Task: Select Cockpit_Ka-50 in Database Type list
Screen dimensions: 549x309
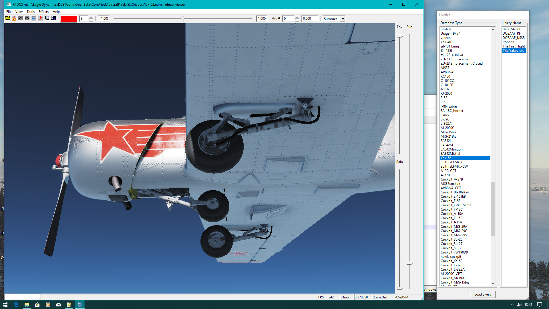Action: tap(465, 261)
